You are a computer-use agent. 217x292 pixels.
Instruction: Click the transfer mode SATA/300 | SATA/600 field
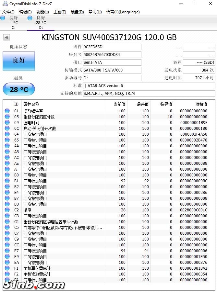(x=112, y=70)
